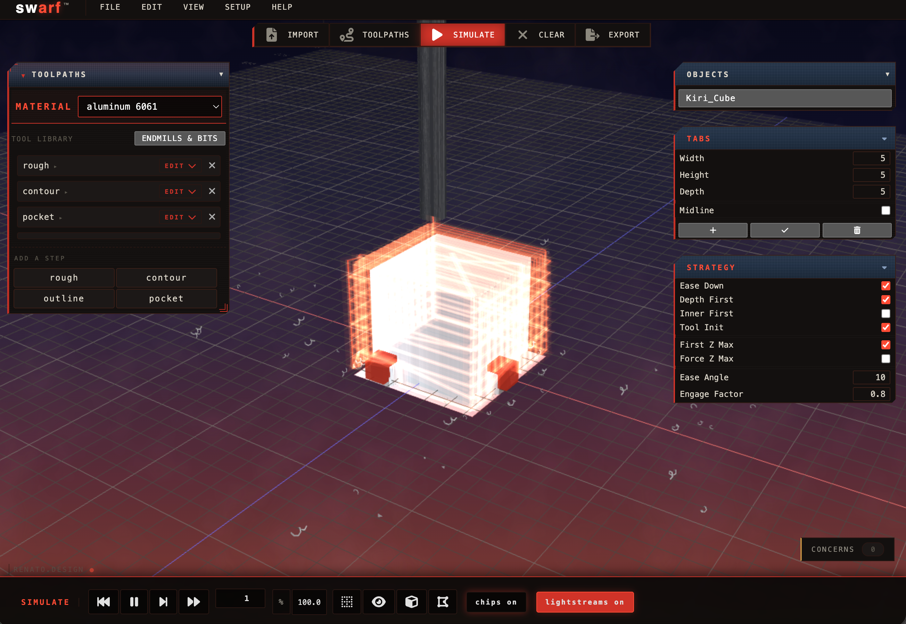Expand the rough step in Toolpaths
This screenshot has width=906, height=624.
pyautogui.click(x=55, y=166)
